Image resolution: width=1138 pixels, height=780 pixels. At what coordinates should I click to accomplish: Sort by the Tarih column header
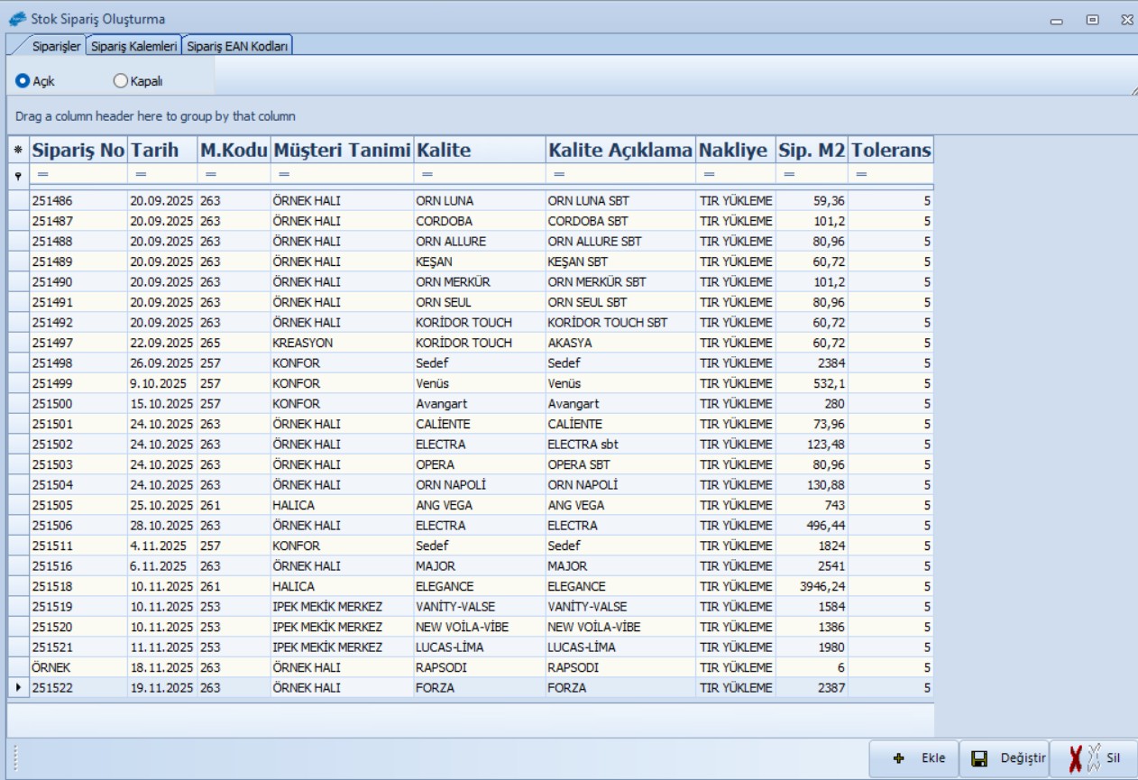coord(161,150)
